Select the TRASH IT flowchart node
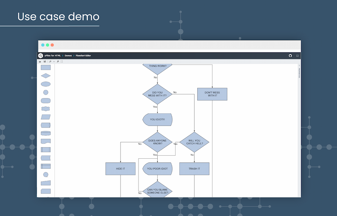Image resolution: width=337 pixels, height=216 pixels. [x=194, y=169]
